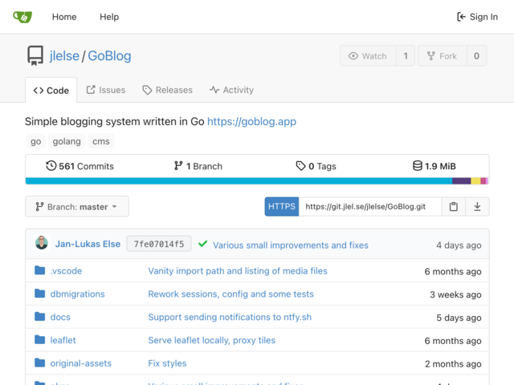
Task: Click the repository book icon
Action: tap(35, 55)
